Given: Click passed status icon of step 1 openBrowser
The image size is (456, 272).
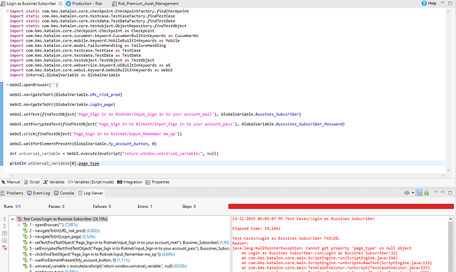Looking at the screenshot, I should click(x=25, y=225).
